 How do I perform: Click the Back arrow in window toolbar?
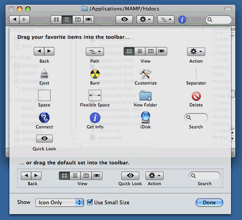pyautogui.click(x=14, y=19)
